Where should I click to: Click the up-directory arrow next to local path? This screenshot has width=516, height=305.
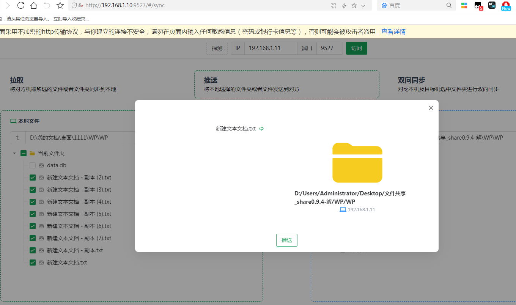[17, 138]
